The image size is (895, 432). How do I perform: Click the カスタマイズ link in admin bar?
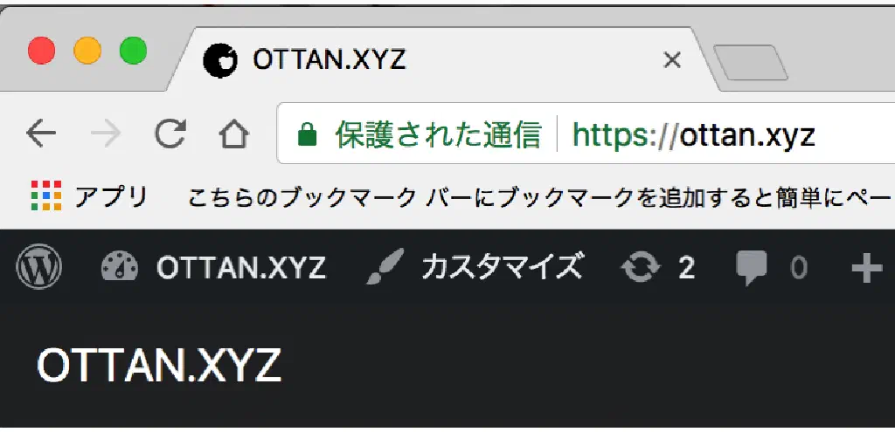[x=503, y=266]
